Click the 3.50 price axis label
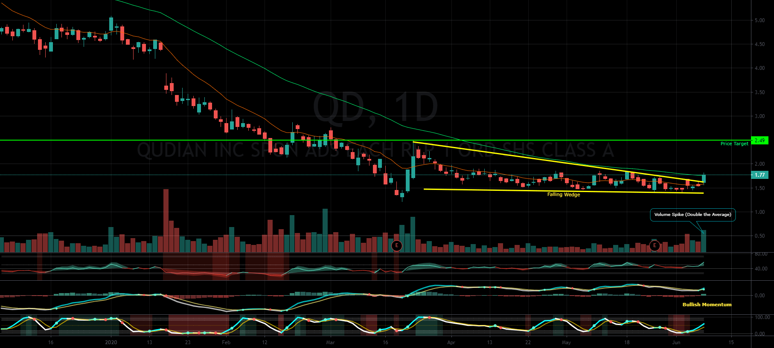This screenshot has width=774, height=348. coord(759,92)
